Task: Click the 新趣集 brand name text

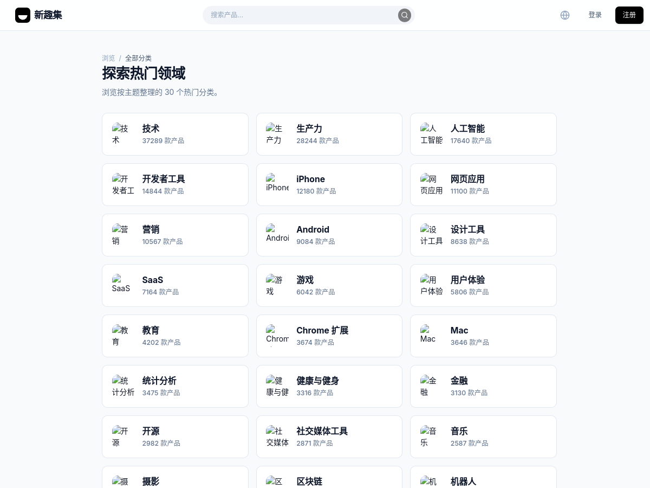Action: pyautogui.click(x=48, y=15)
